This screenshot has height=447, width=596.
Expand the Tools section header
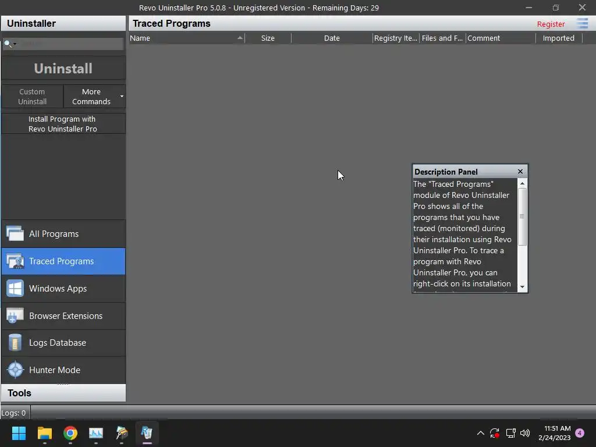(63, 393)
